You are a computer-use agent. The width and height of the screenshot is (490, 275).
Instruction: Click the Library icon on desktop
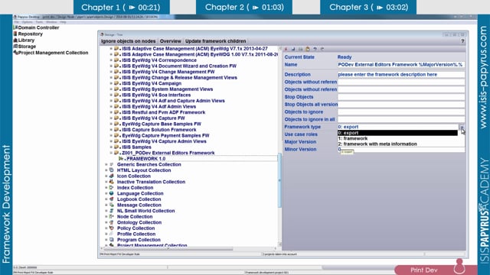15,40
